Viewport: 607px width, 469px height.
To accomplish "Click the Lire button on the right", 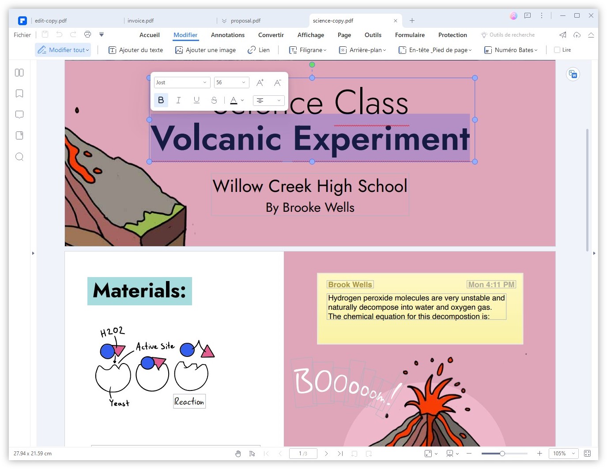I will 563,49.
